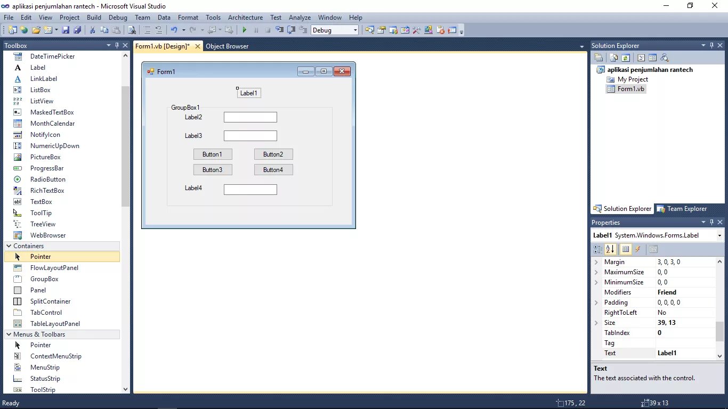The height and width of the screenshot is (409, 728).
Task: Open the Properties window icon in Solution Explorer
Action: (598, 58)
